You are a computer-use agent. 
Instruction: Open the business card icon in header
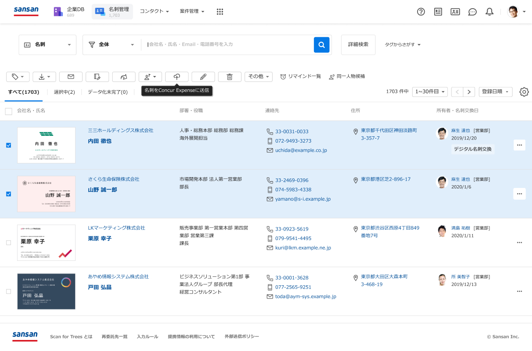pos(455,12)
